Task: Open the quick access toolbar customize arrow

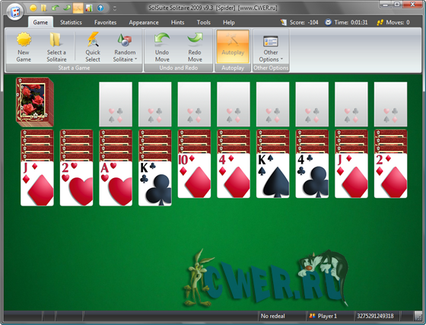Action: (x=115, y=8)
